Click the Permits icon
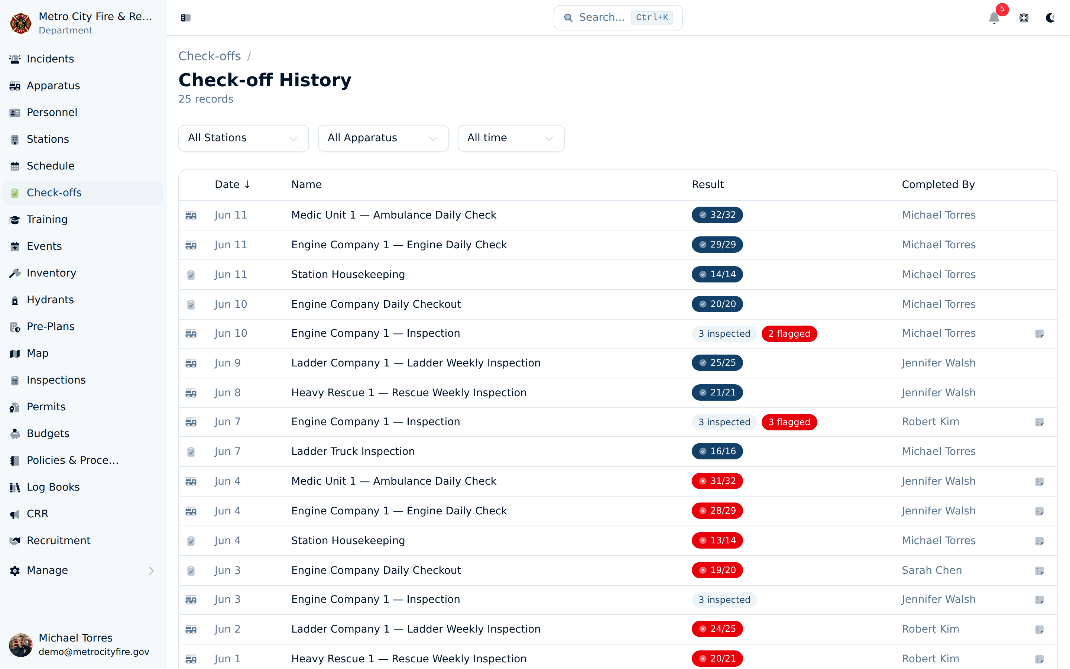The height and width of the screenshot is (669, 1070). point(14,407)
